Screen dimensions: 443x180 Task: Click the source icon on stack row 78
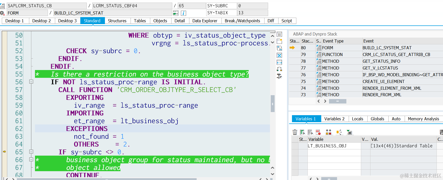pyautogui.click(x=319, y=61)
